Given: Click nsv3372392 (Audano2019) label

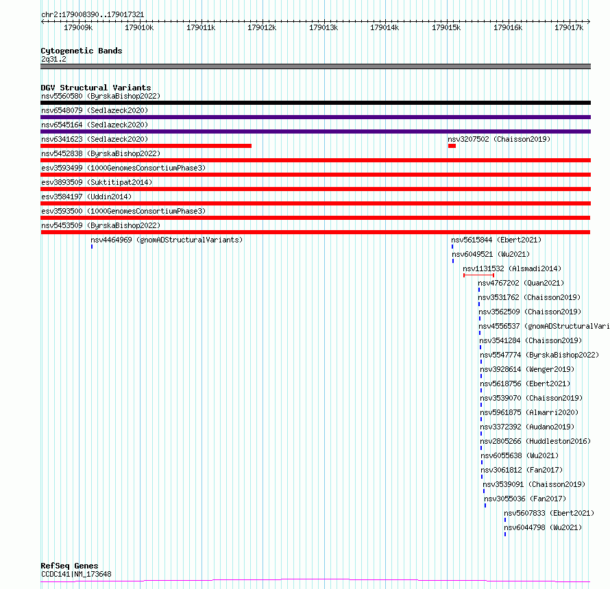Looking at the screenshot, I should click(x=527, y=427).
